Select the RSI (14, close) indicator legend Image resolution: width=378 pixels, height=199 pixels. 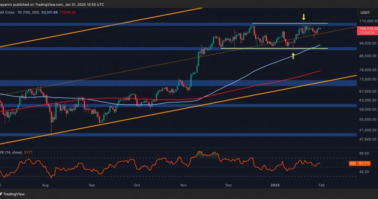11,152
